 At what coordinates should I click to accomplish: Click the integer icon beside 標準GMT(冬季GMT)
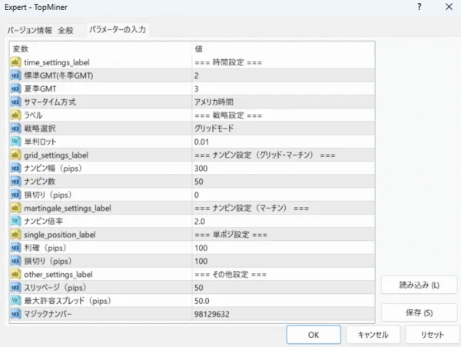(15, 75)
